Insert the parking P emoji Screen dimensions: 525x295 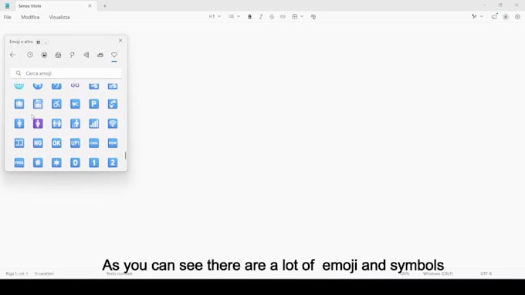click(x=94, y=104)
